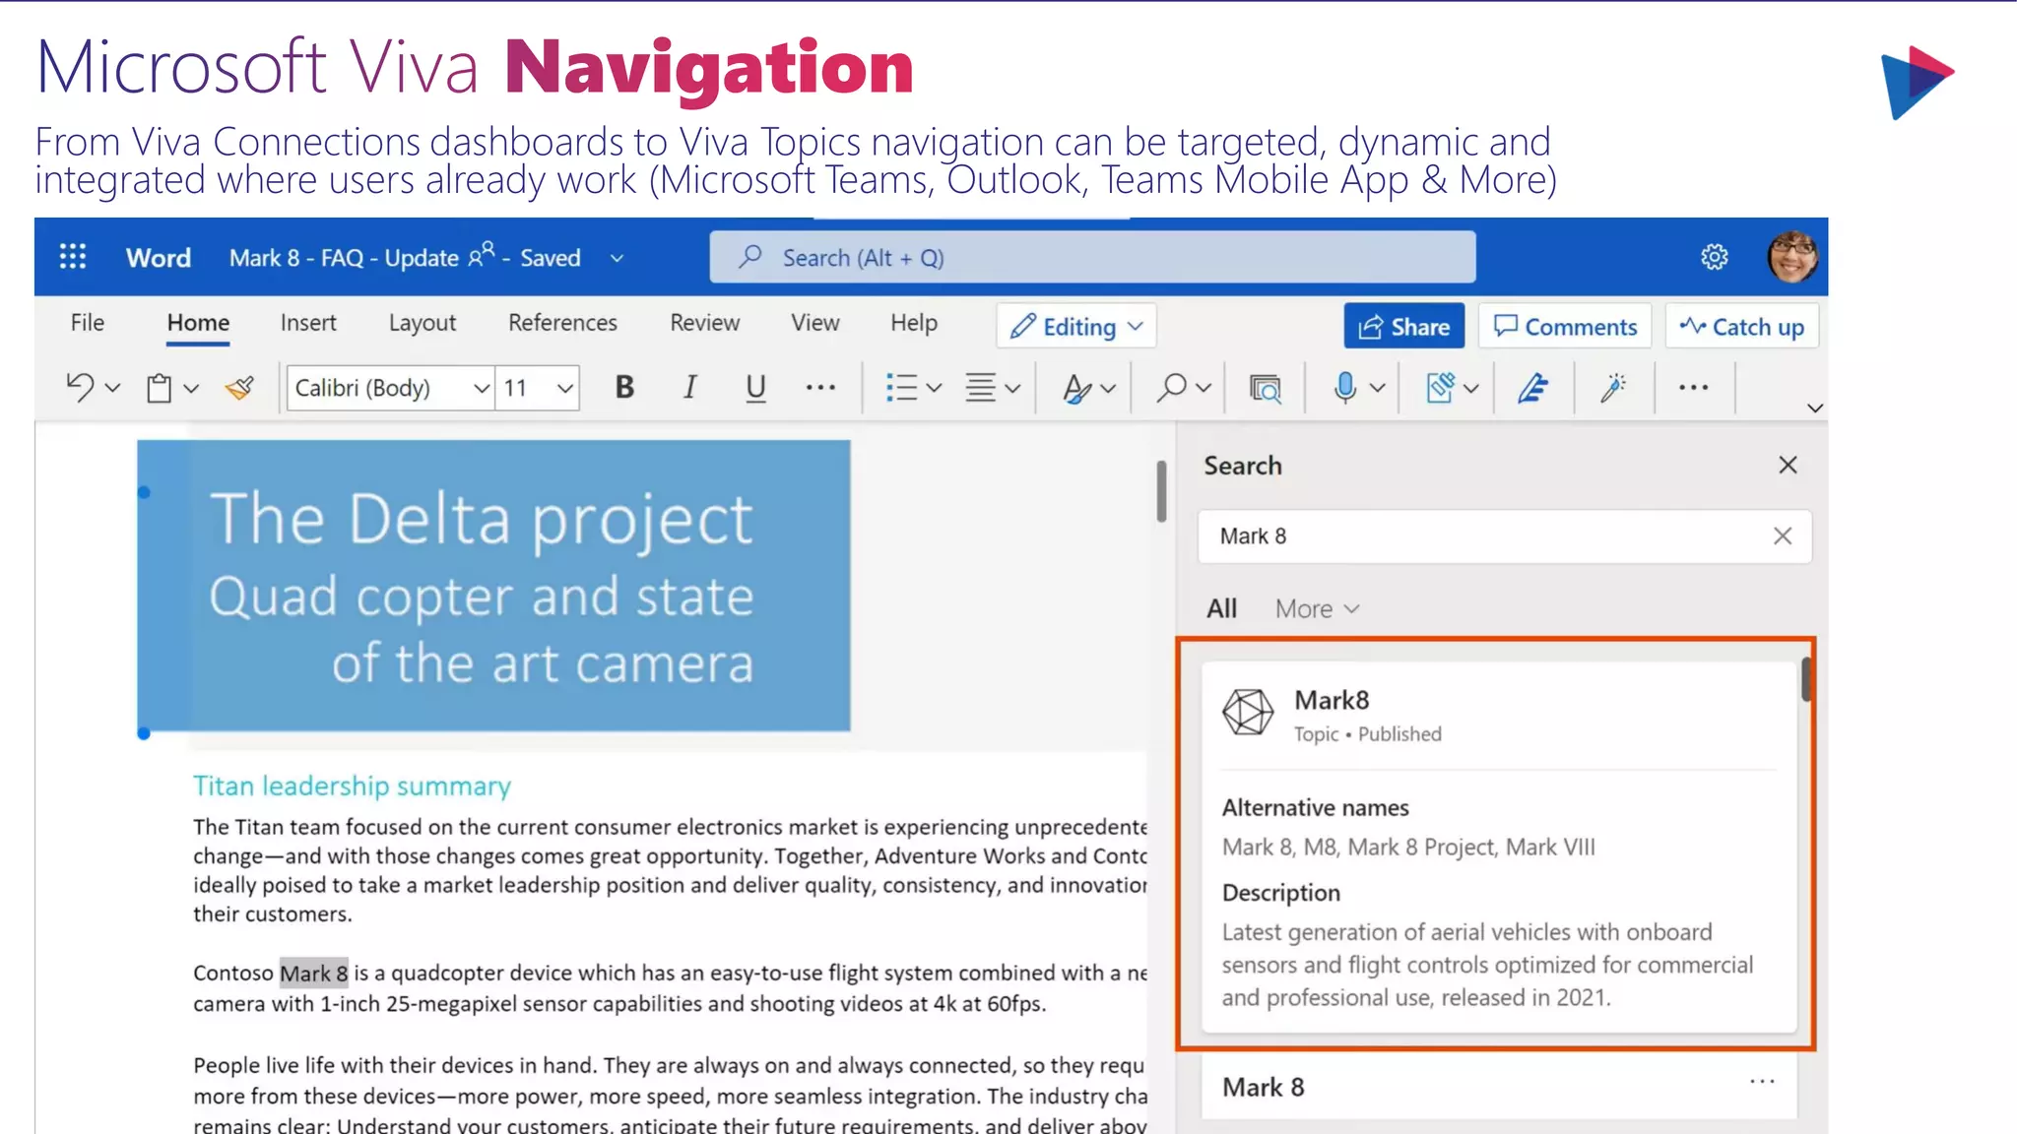Select the All tab in Search pane
The height and width of the screenshot is (1134, 2017).
1221,608
